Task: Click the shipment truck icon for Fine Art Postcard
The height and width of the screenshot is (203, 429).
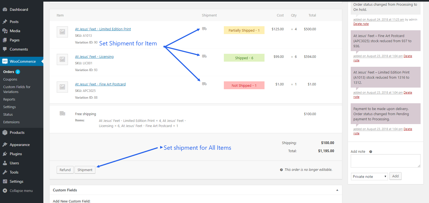Action: coord(204,84)
